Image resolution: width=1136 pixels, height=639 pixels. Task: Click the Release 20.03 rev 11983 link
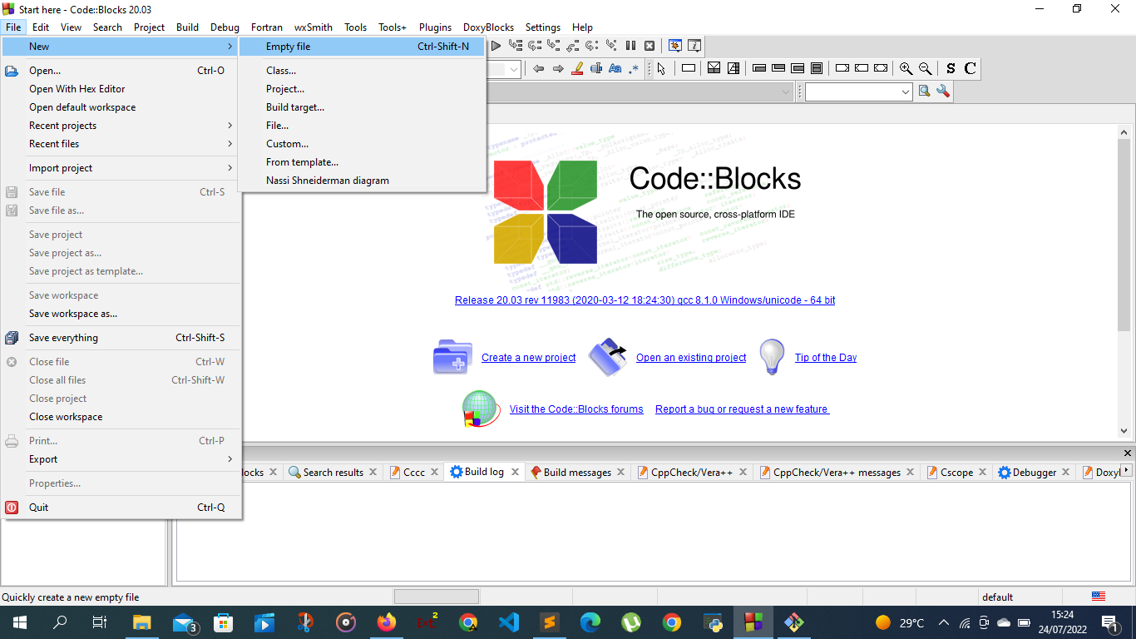(645, 300)
